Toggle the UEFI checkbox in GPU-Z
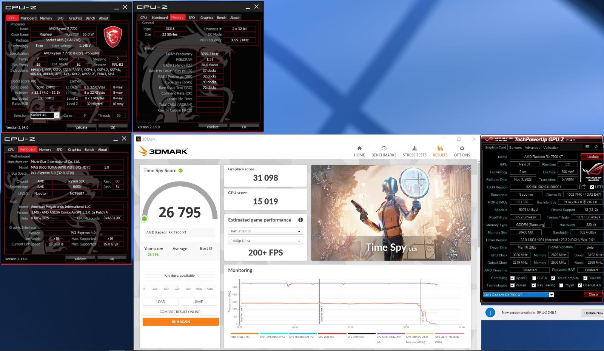 click(x=592, y=187)
